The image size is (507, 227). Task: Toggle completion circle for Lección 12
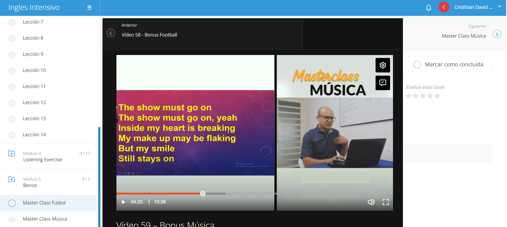pos(12,103)
